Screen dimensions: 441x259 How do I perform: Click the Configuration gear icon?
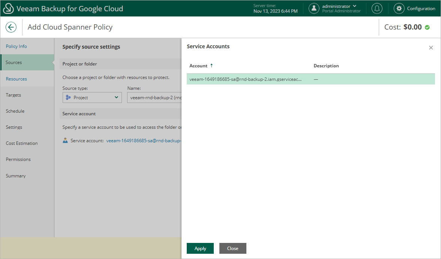click(399, 8)
